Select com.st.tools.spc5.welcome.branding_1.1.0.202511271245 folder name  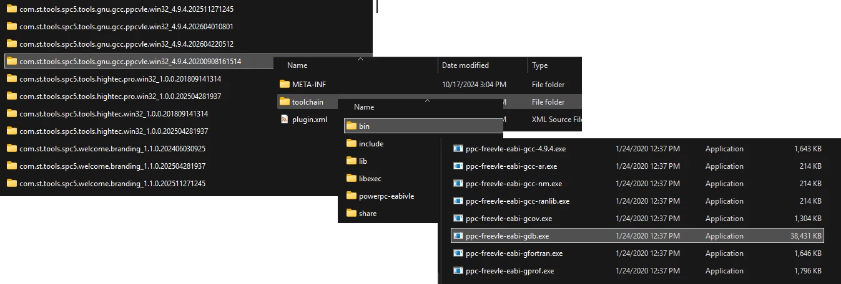[x=112, y=183]
